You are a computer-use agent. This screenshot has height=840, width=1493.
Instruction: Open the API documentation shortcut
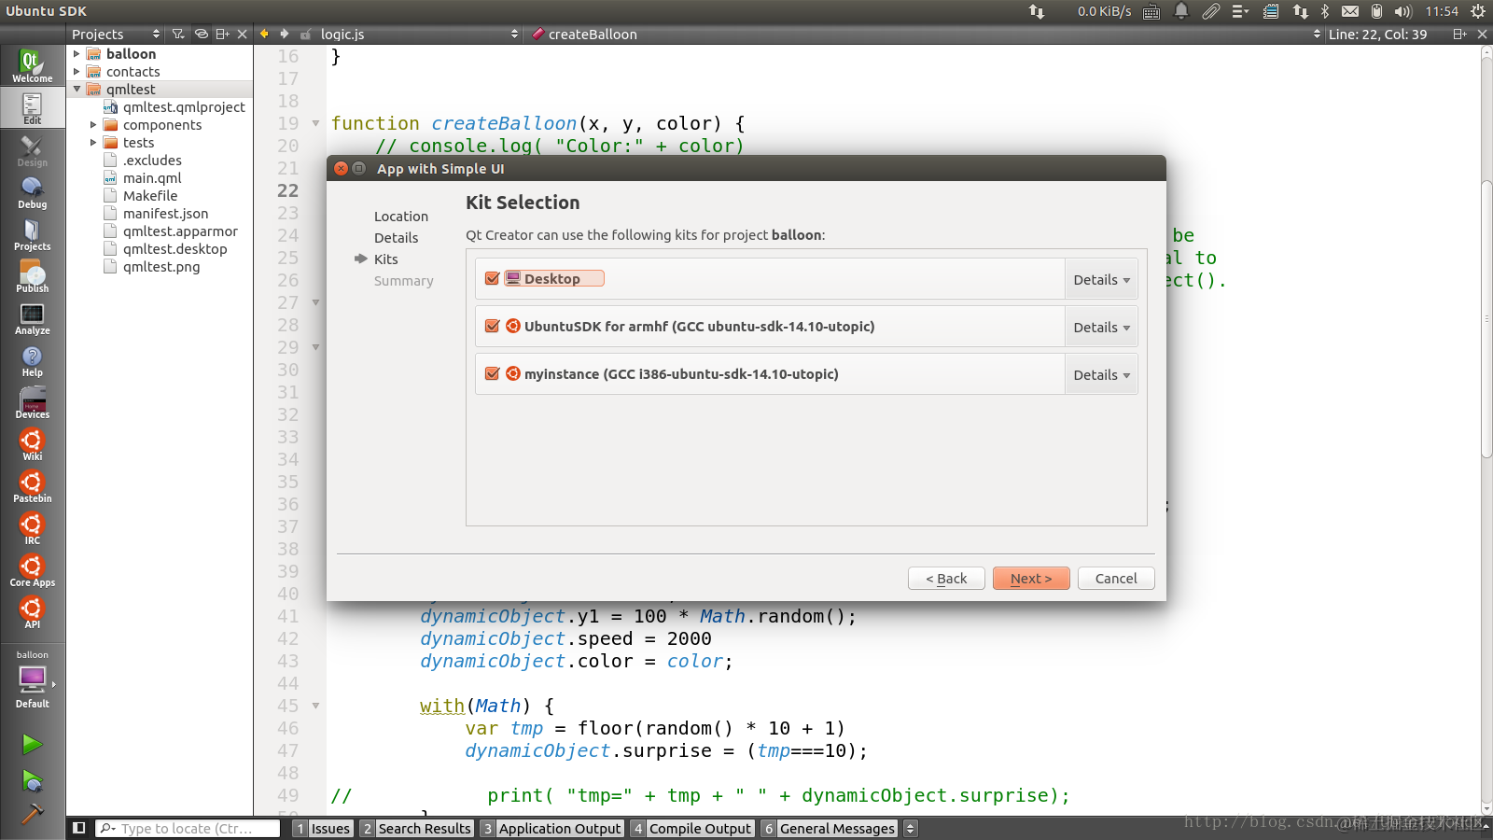click(x=33, y=612)
